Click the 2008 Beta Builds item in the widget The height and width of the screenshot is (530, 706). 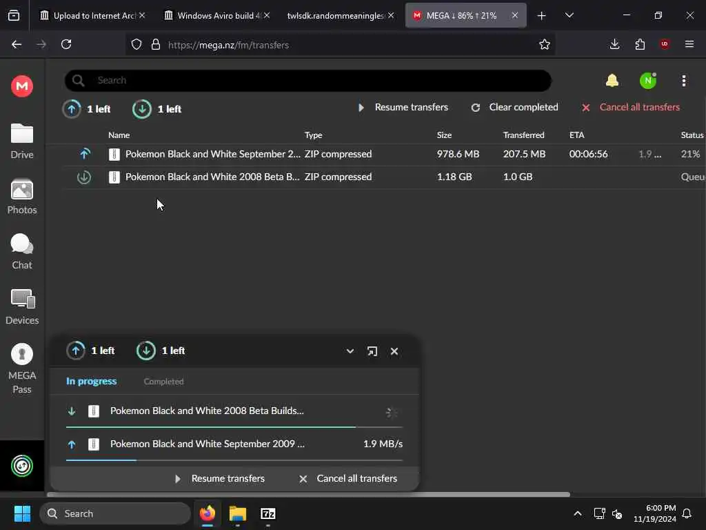tap(234, 411)
